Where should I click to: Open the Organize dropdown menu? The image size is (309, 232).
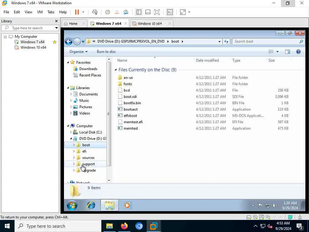pos(78,51)
